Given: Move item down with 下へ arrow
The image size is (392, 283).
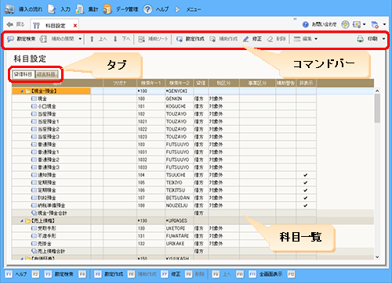Looking at the screenshot, I should click(x=115, y=39).
